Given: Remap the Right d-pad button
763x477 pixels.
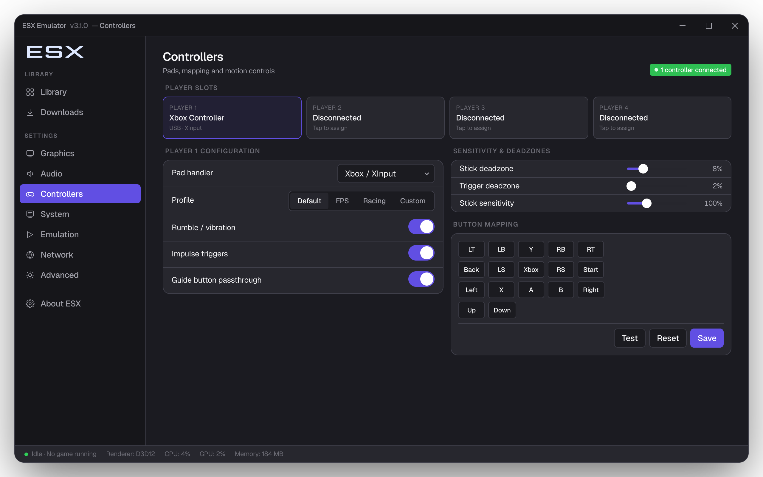Looking at the screenshot, I should [x=590, y=290].
